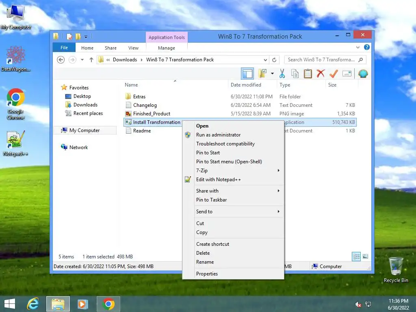The image size is (416, 312).
Task: Expand the 7-Zip submenu
Action: click(x=233, y=171)
